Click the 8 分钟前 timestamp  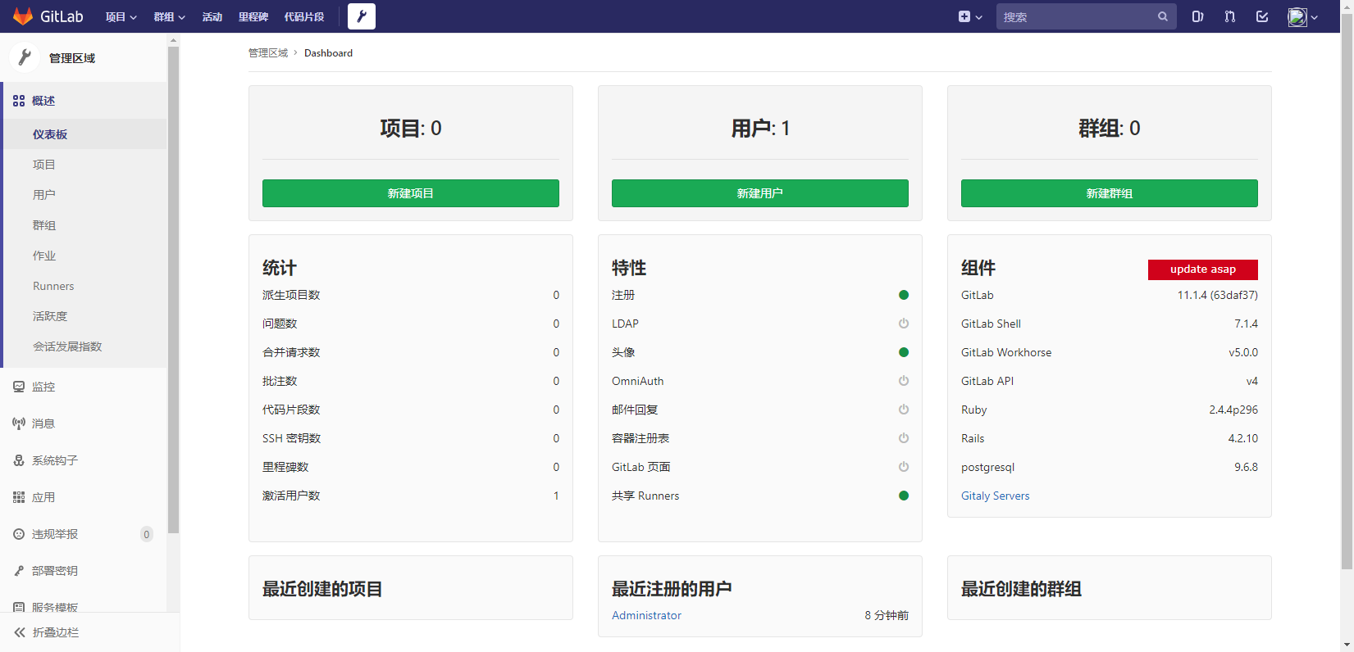coord(887,615)
